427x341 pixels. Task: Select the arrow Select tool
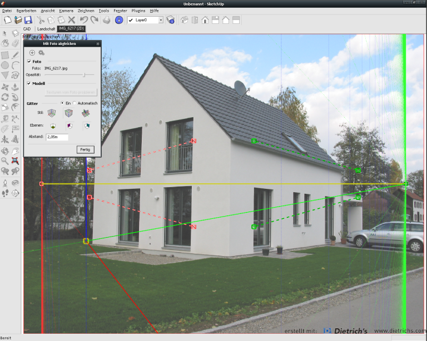click(4, 33)
